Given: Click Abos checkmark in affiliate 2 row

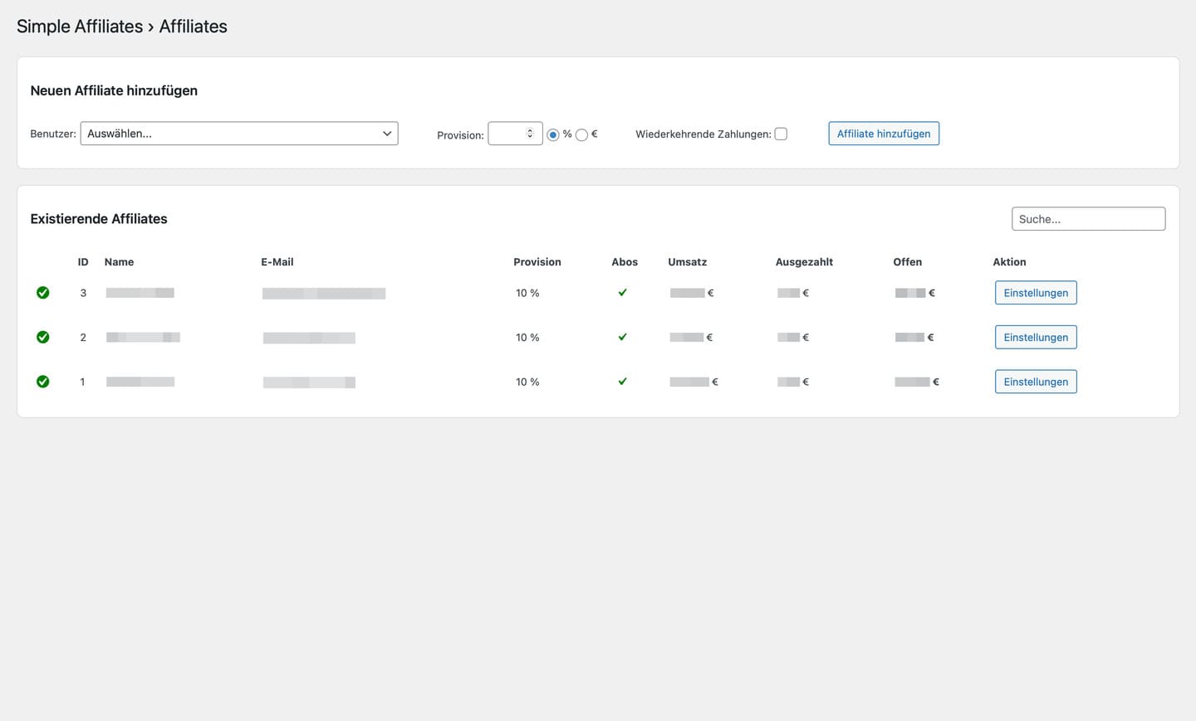Looking at the screenshot, I should point(622,337).
